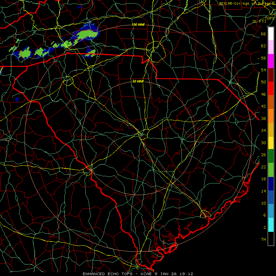Click the '9 JAN 26' date in caption

point(166,274)
